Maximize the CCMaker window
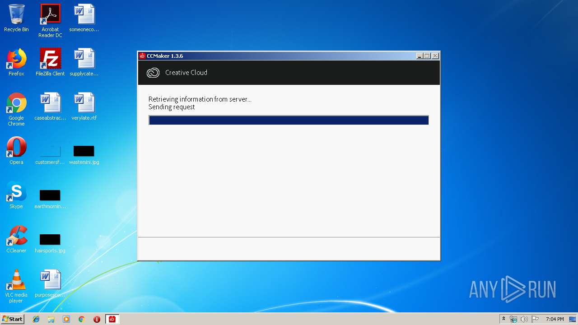Image resolution: width=578 pixels, height=325 pixels. 427,56
